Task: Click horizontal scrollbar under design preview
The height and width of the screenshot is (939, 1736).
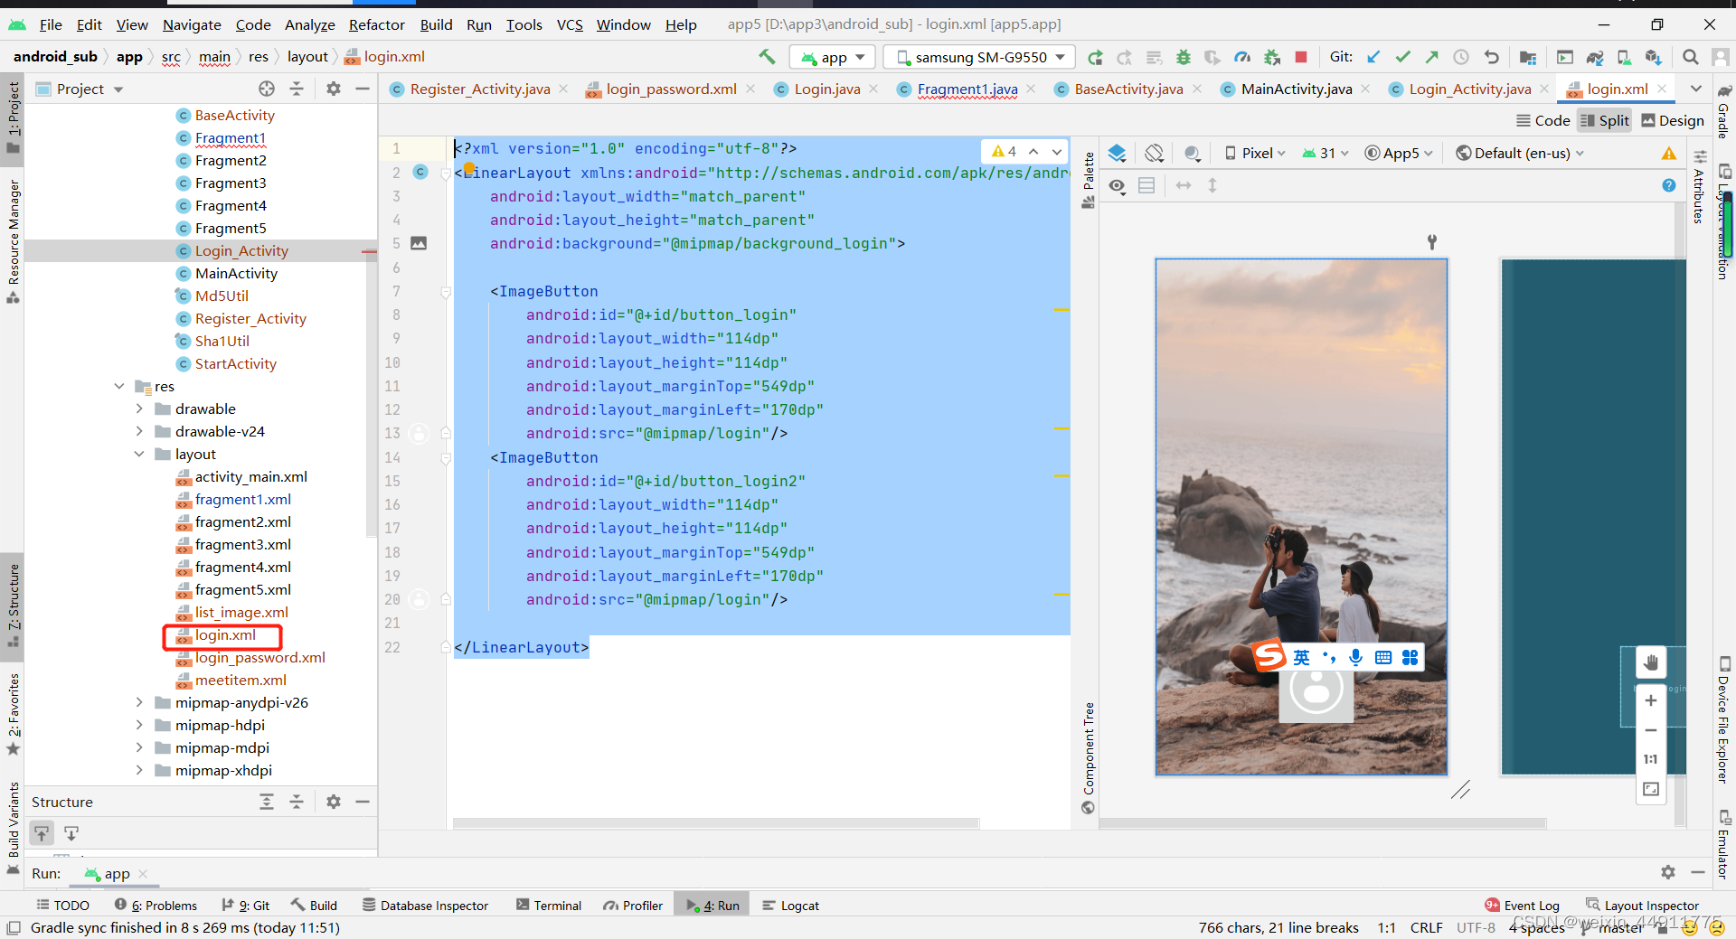Action: [x=1322, y=823]
